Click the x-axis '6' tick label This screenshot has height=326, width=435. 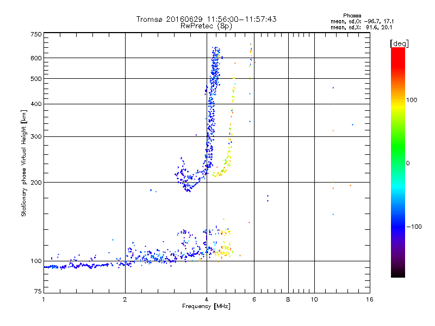tap(254, 299)
